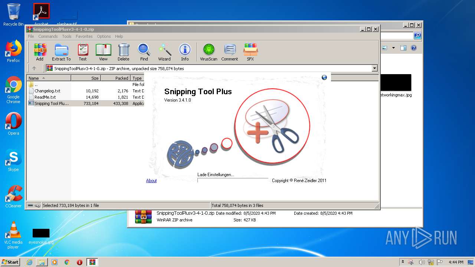
Task: Switch to the WinRAR taskbar button
Action: 92,262
